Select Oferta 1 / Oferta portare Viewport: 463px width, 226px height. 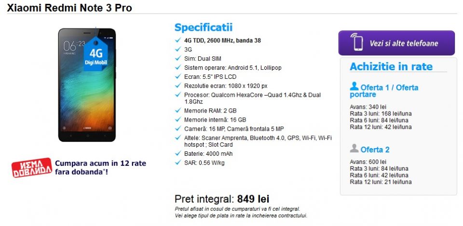pyautogui.click(x=384, y=91)
